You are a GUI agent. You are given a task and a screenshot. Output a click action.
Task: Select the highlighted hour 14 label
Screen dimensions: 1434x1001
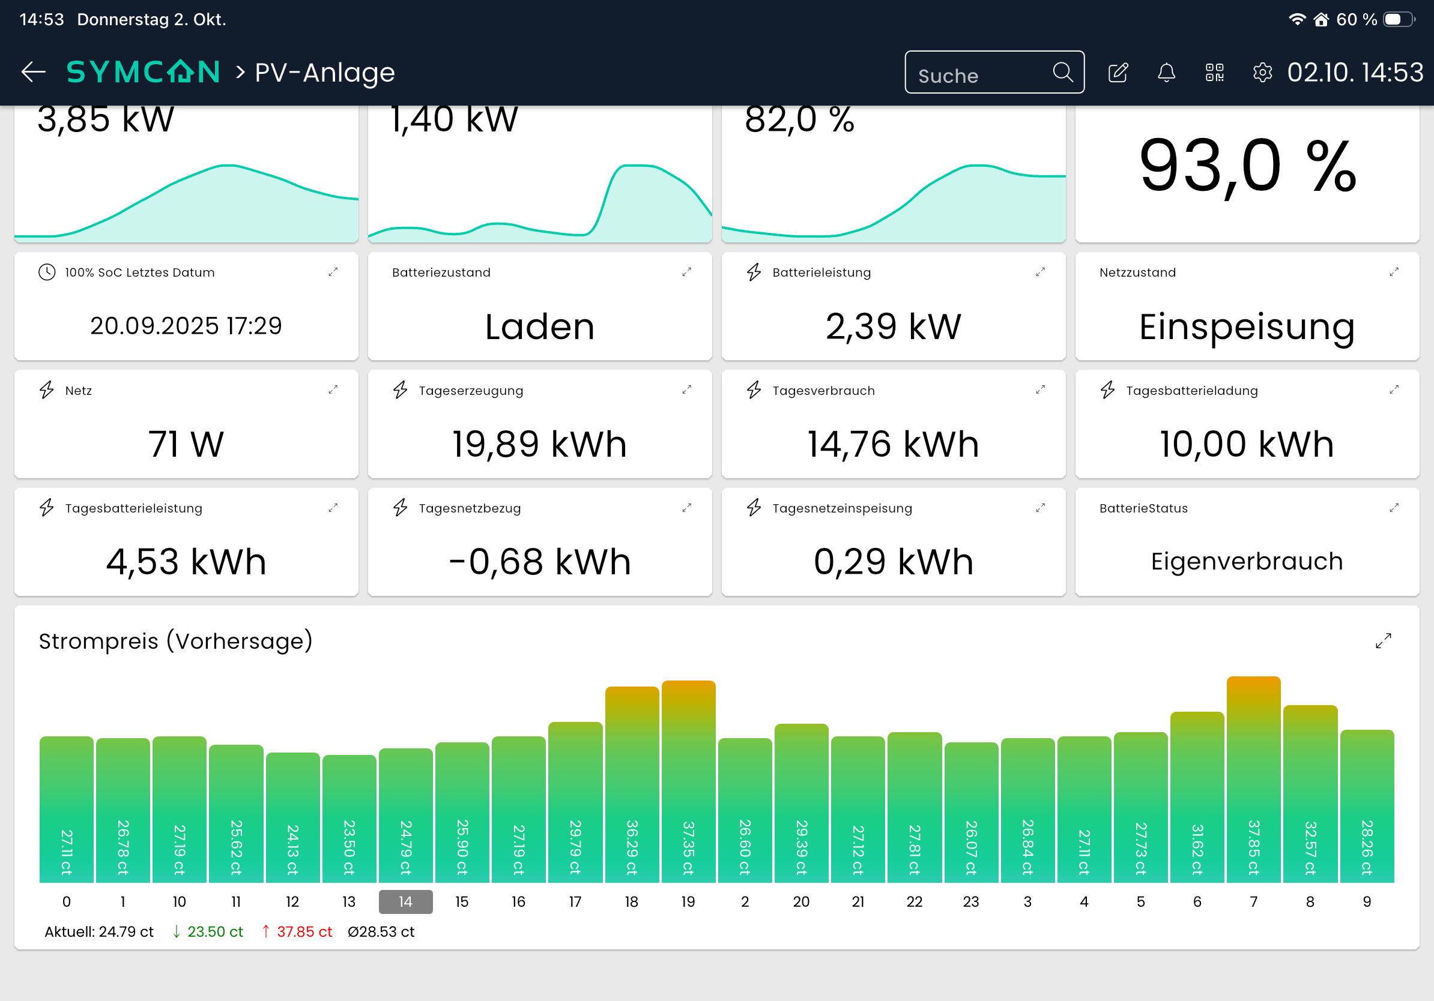pos(405,901)
